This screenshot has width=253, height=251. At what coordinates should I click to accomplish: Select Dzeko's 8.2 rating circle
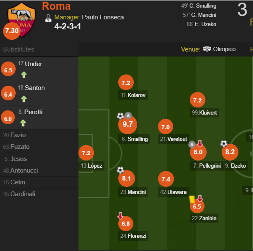230,152
